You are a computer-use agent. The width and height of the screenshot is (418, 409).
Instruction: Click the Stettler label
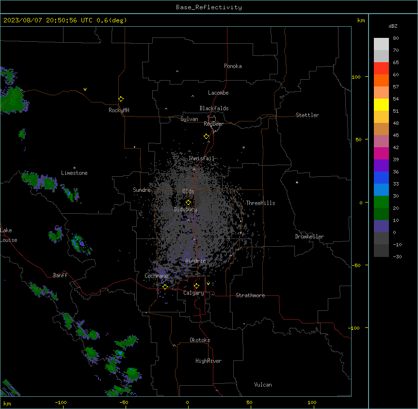coord(307,115)
